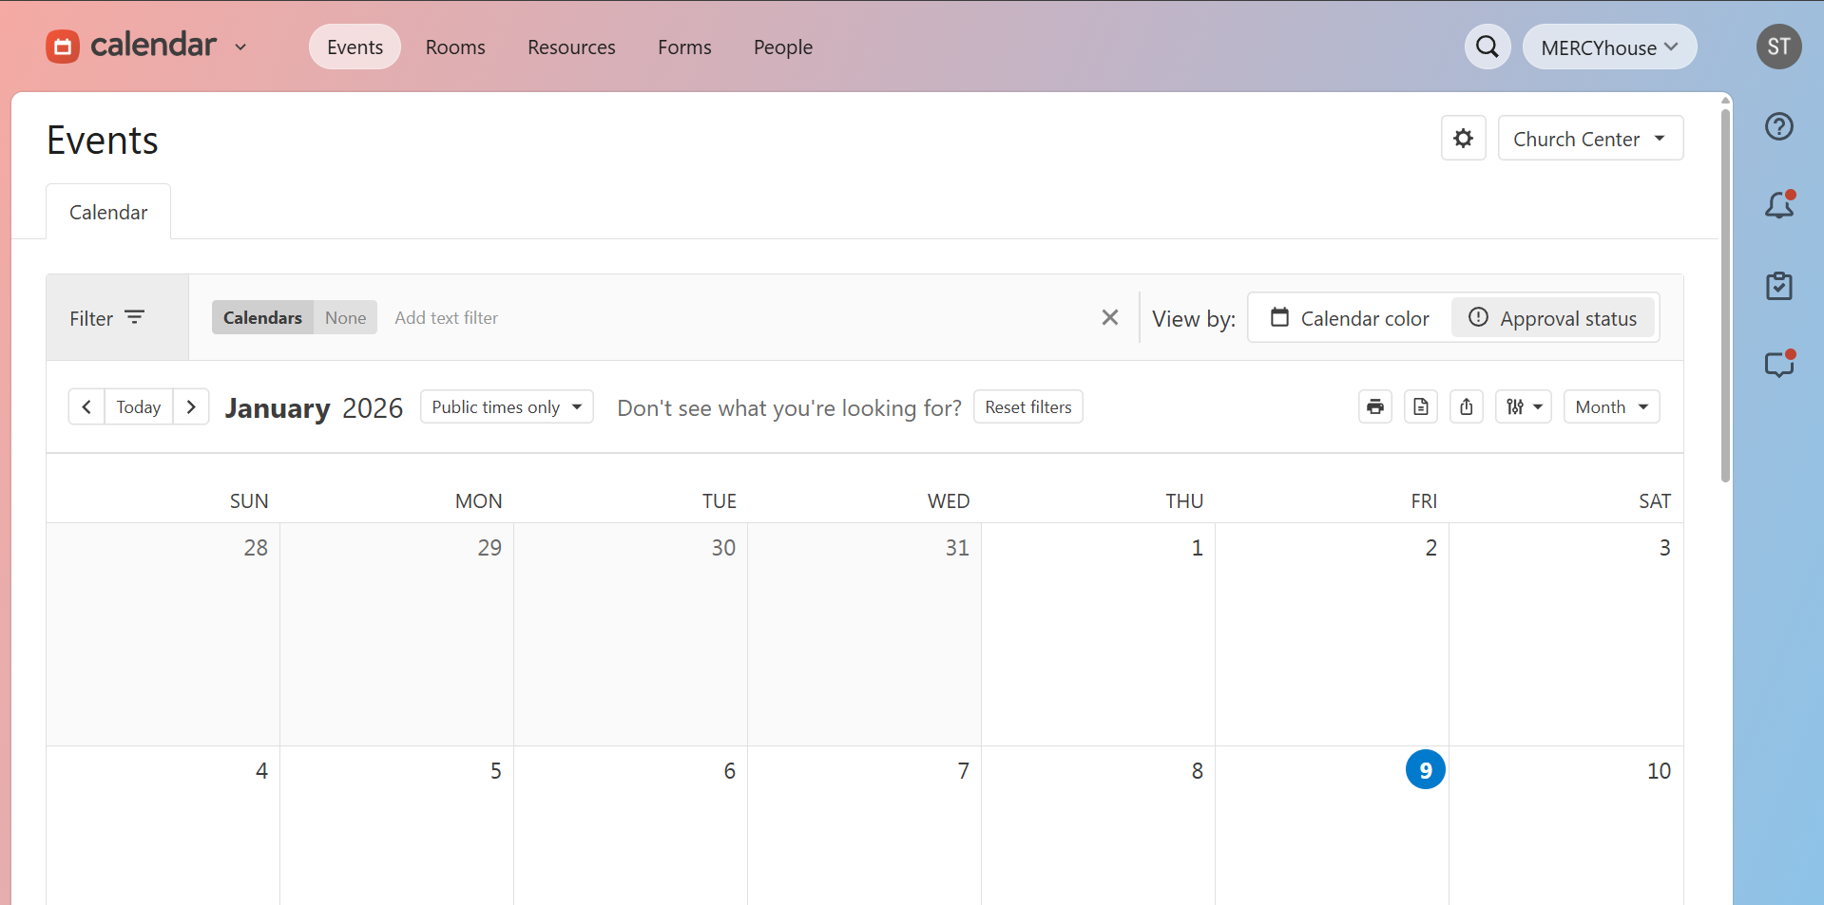This screenshot has width=1824, height=905.
Task: Open the People menu item
Action: (x=783, y=47)
